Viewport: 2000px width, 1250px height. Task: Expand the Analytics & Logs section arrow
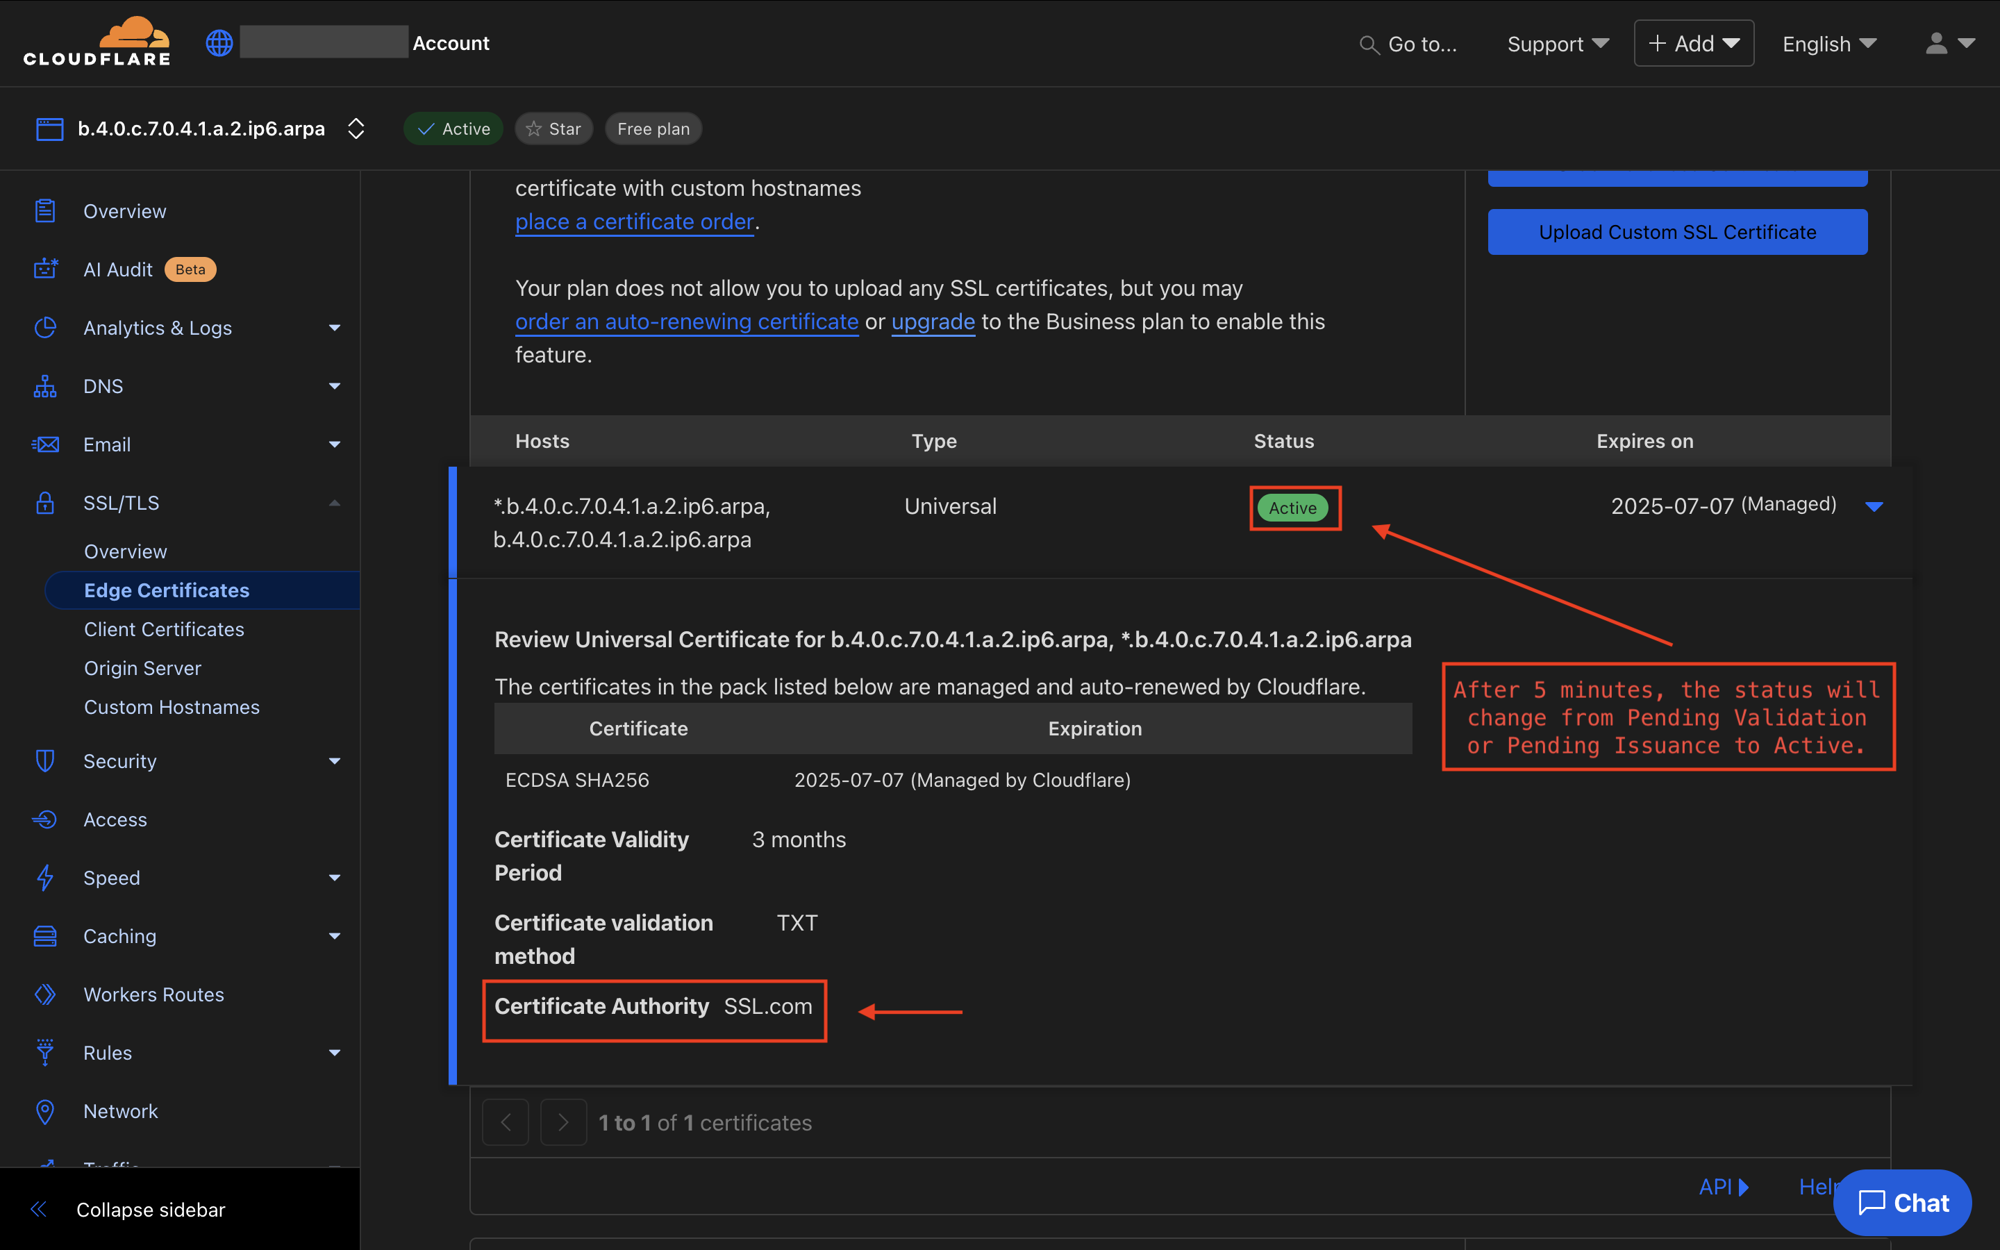click(x=335, y=328)
